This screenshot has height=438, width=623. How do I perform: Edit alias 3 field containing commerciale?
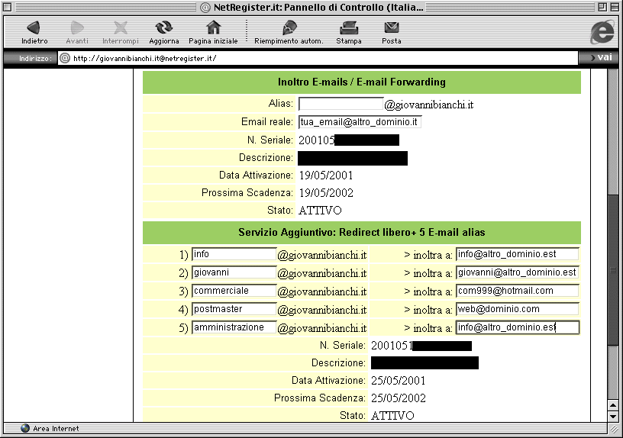tap(234, 291)
